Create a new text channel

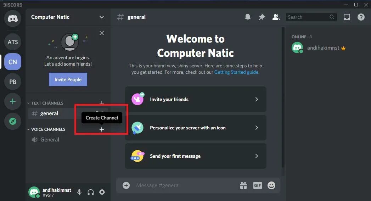click(x=102, y=103)
